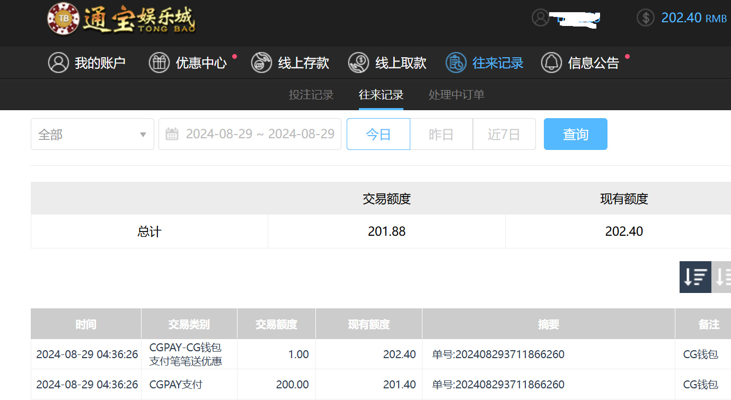Select the Yesterday (昨日) filter

441,135
